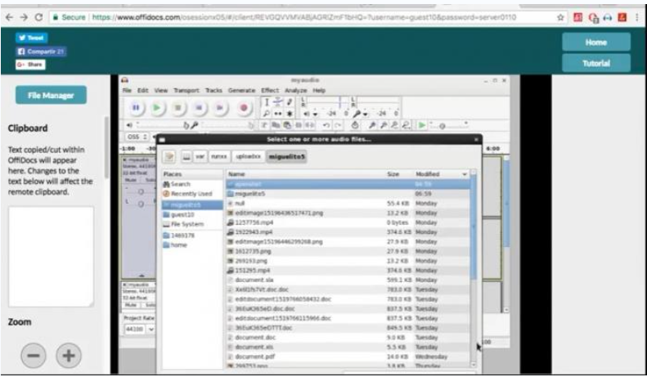Screen dimensions: 647x377
Task: Open the Generate menu
Action: 241,90
